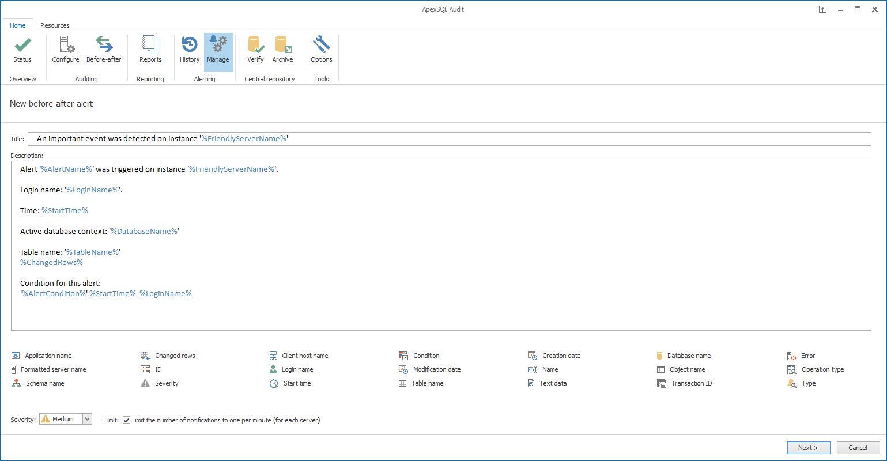This screenshot has width=887, height=461.
Task: Insert the Changed rows variable
Action: 173,356
